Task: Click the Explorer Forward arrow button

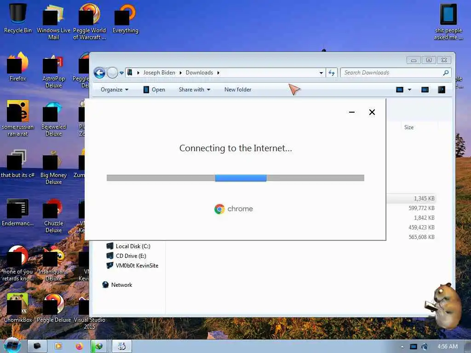Action: 112,73
